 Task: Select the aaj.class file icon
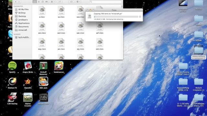tap(81, 43)
